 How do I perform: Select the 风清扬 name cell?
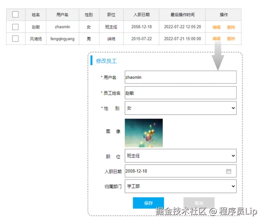click(36, 39)
